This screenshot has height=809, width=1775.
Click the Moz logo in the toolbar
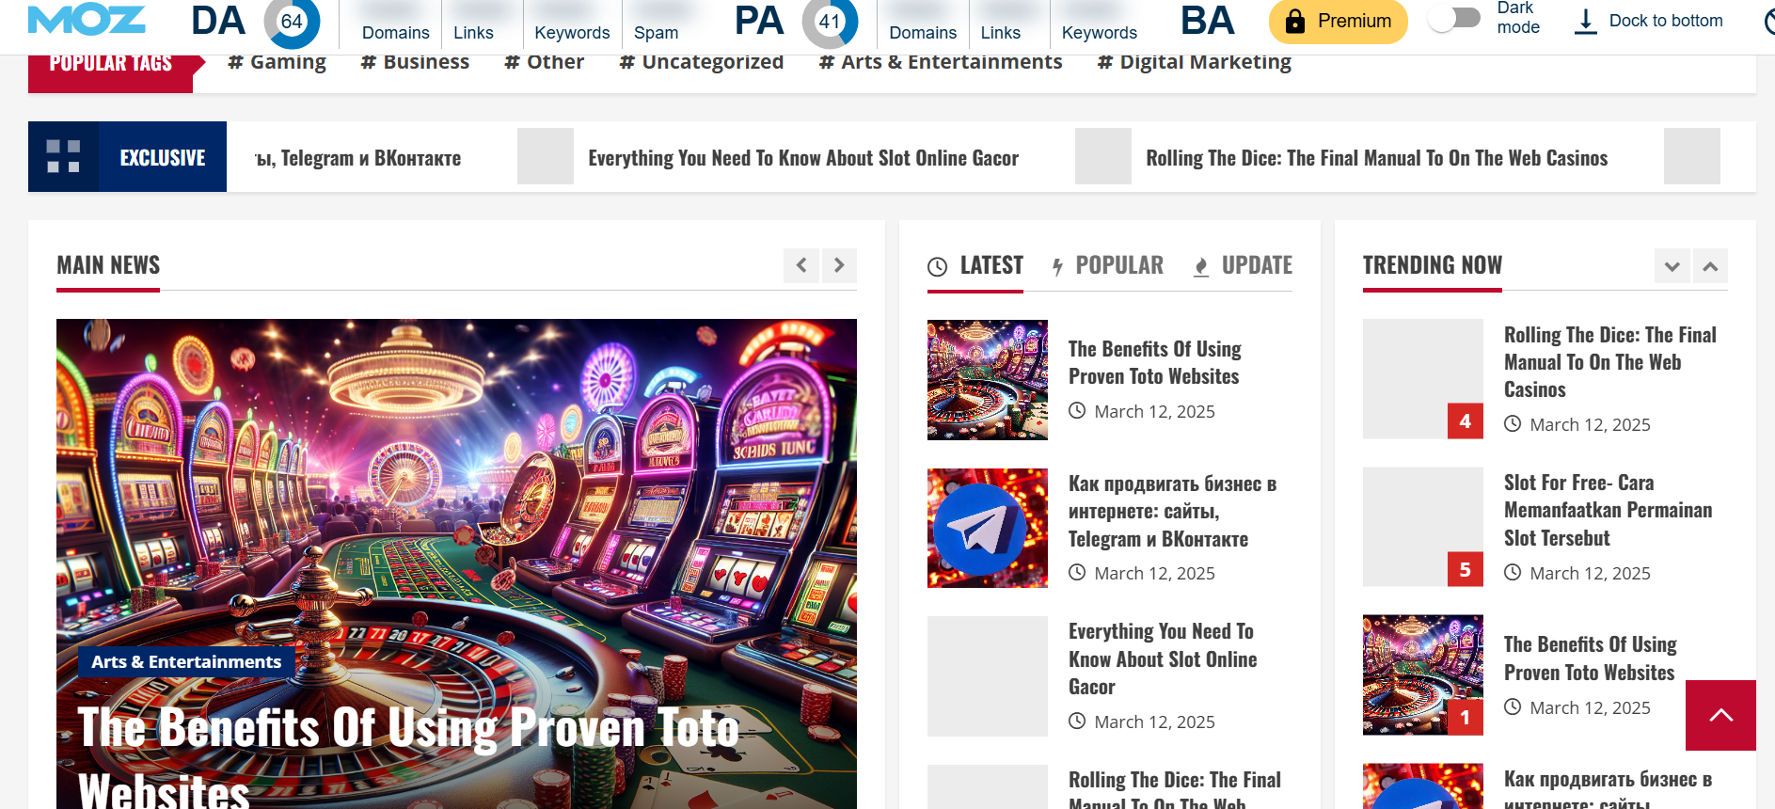coord(87,20)
